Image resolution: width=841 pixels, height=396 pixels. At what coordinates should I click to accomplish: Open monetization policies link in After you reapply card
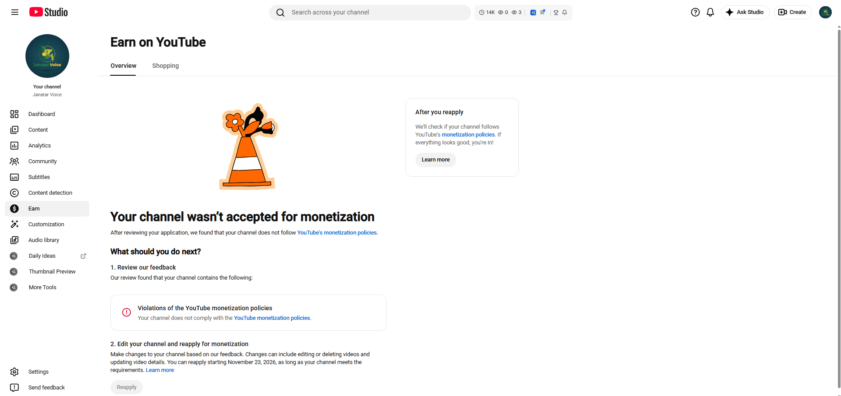468,135
